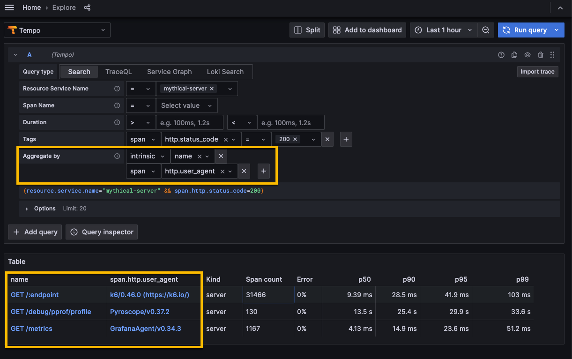Zoom out the time range with magnifier icon
The image size is (572, 359).
485,30
